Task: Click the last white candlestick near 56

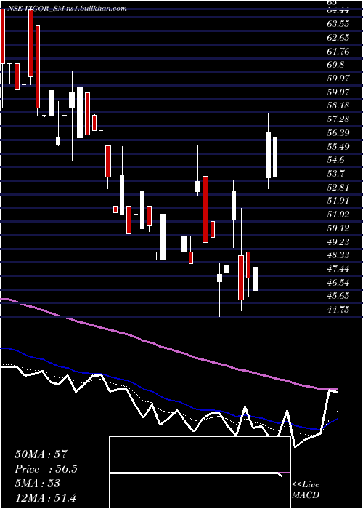Action: 275,157
